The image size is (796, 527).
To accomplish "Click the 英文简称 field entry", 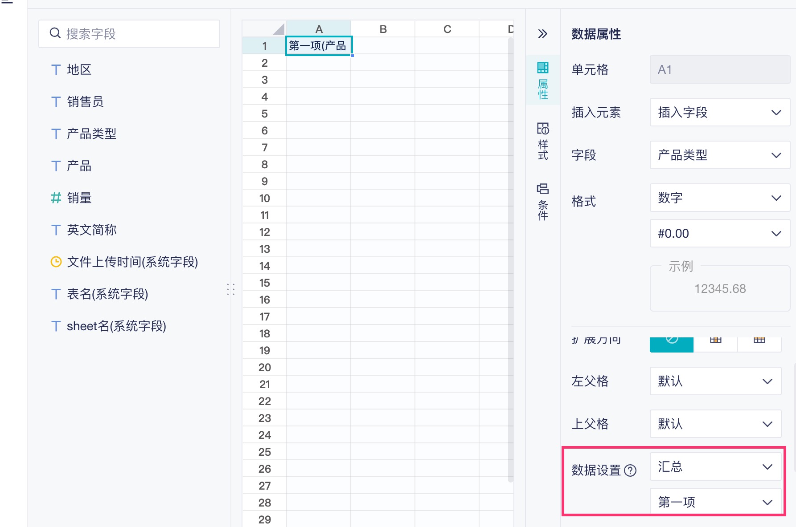I will (91, 230).
